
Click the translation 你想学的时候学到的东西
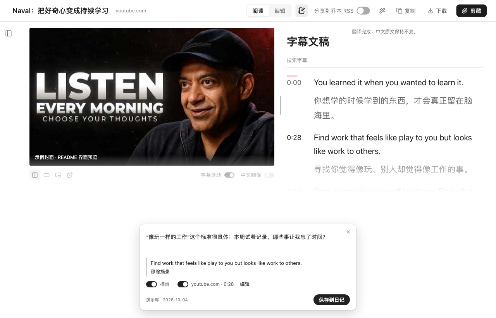[x=393, y=108]
